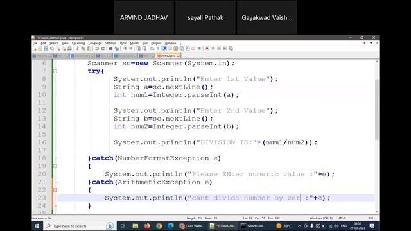Open the Edit menu
The height and width of the screenshot is (231, 411).
click(x=43, y=43)
